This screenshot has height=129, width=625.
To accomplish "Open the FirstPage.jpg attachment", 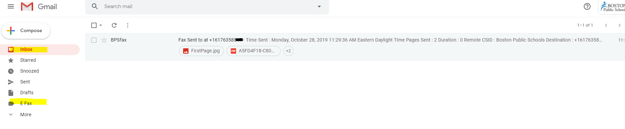I will (x=201, y=51).
